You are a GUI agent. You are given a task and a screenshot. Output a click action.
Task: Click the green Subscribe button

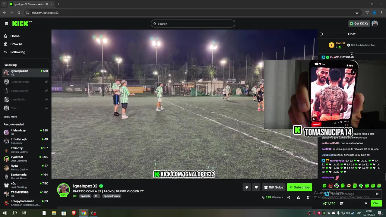299,187
